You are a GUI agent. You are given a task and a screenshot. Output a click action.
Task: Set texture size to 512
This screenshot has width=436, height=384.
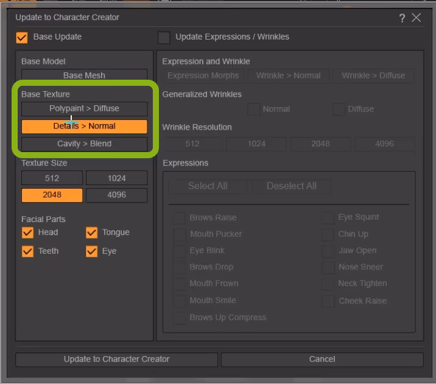click(x=52, y=178)
